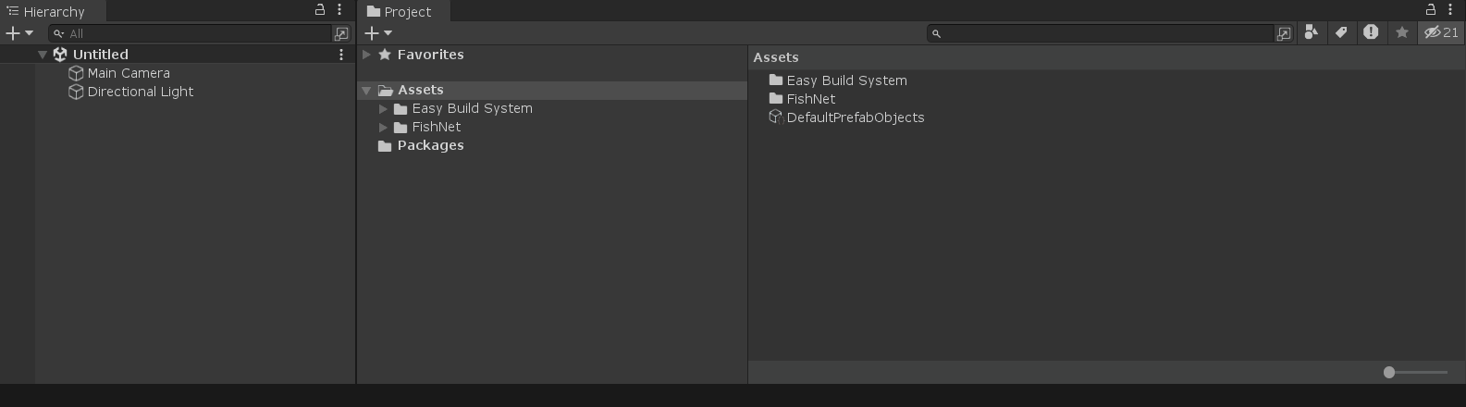Click the Search by Label tag icon
Screen dimensions: 1466x407
(1341, 32)
